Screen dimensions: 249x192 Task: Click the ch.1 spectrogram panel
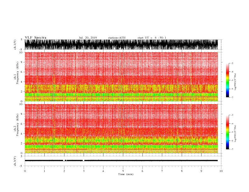(x=121, y=77)
